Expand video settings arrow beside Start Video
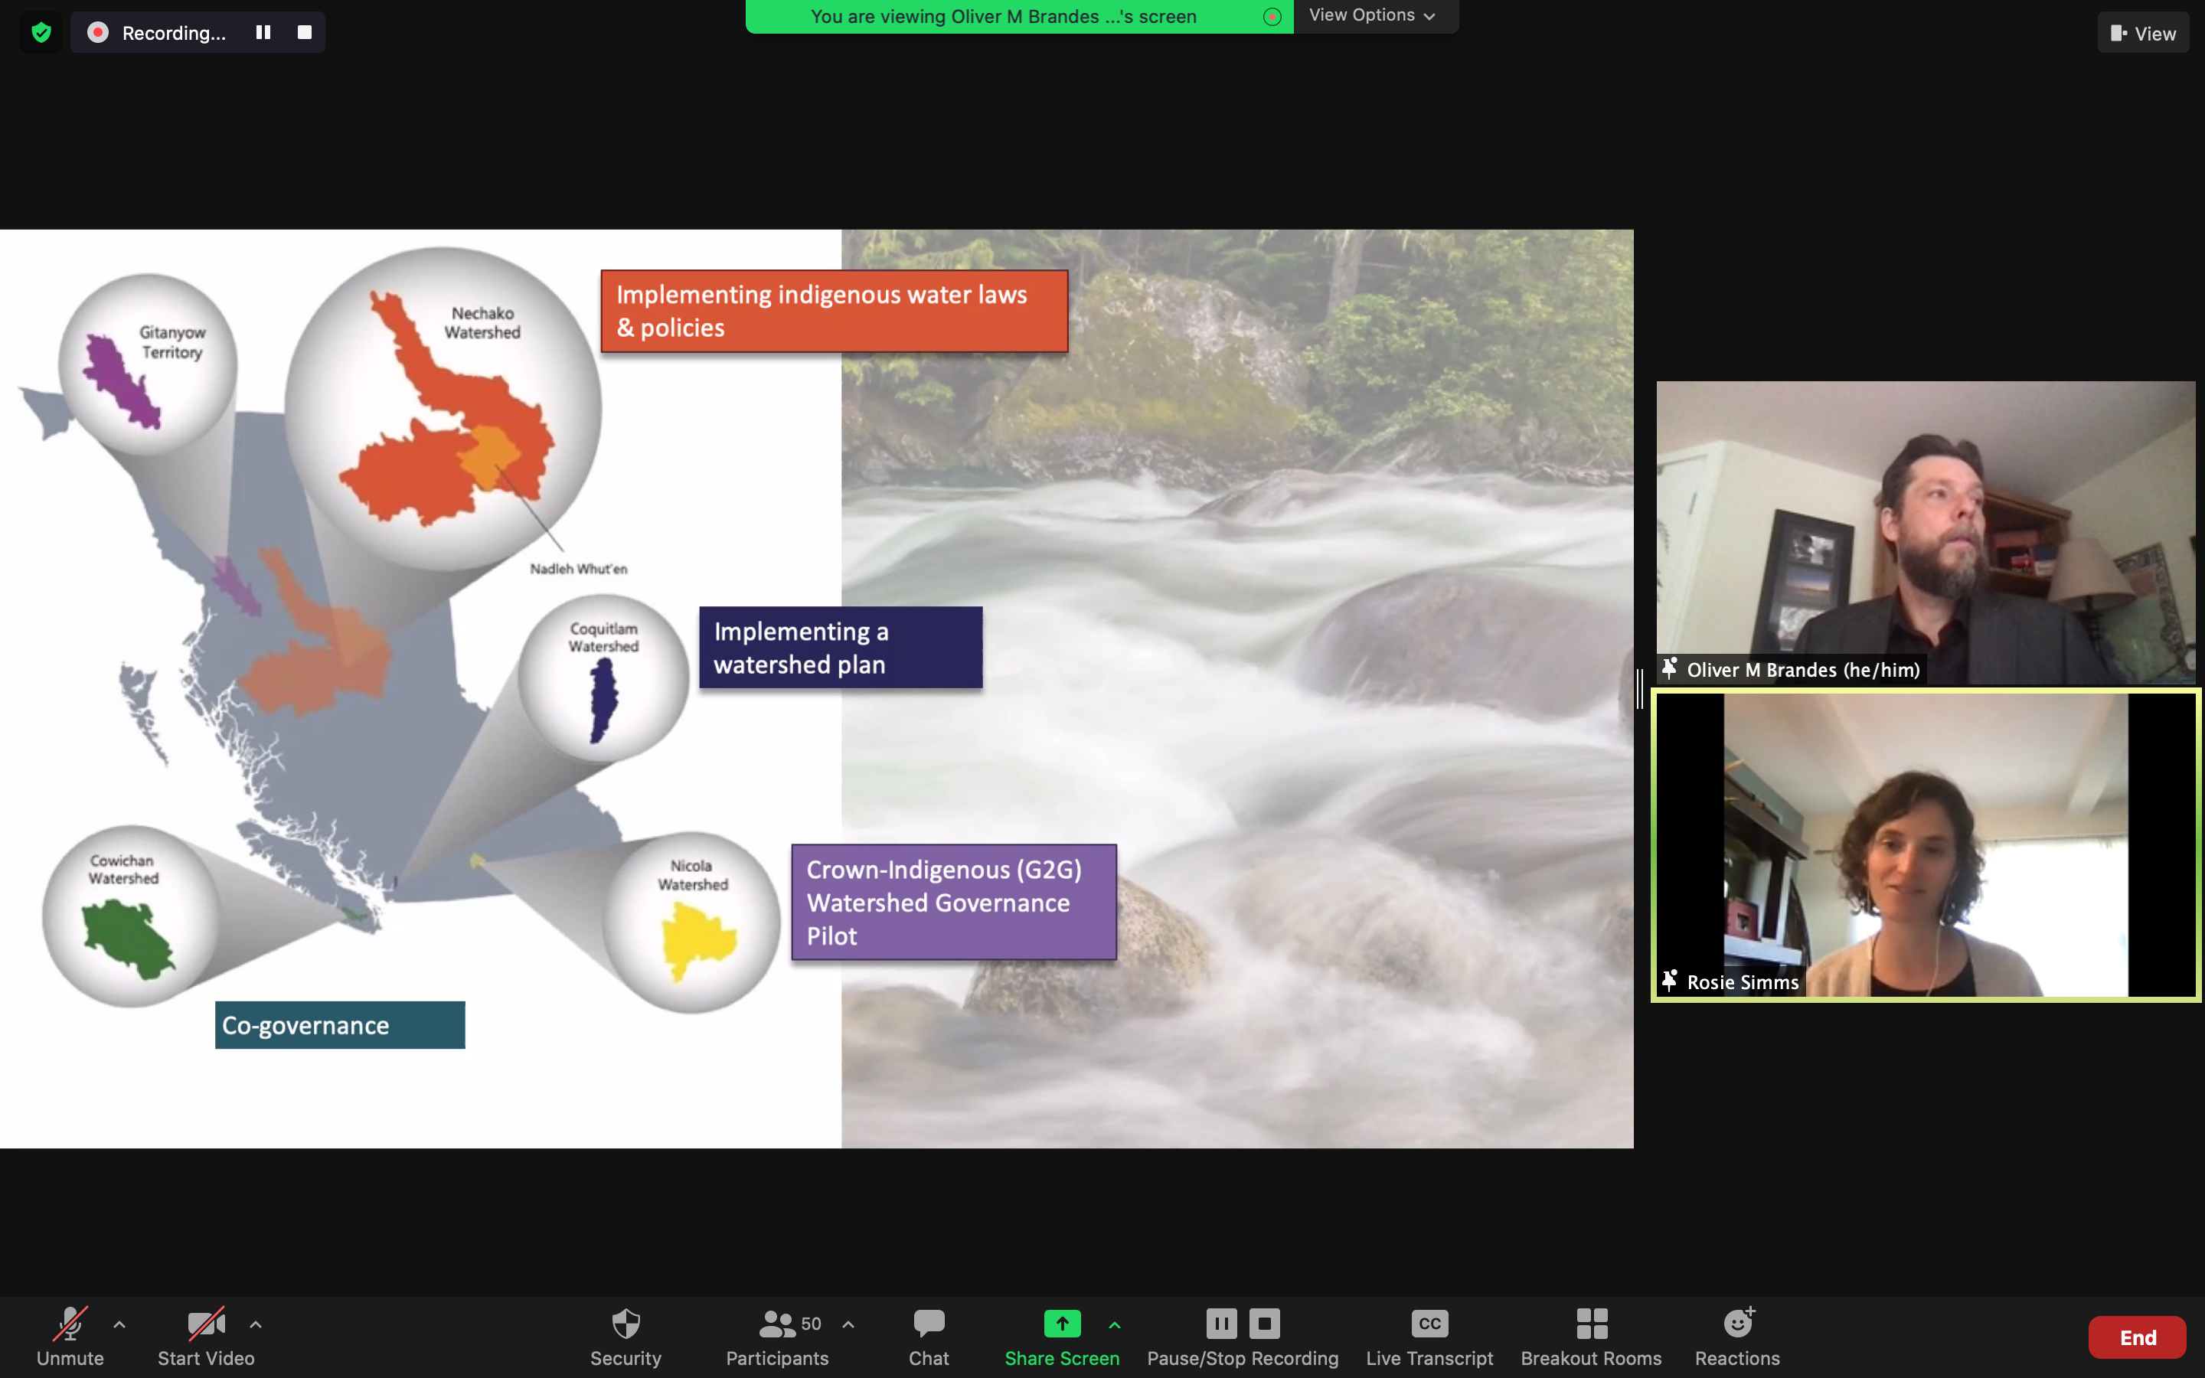2205x1378 pixels. [x=256, y=1324]
